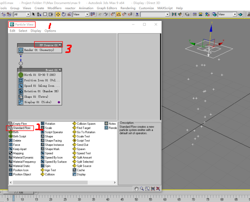This screenshot has width=250, height=202.
Task: Pick Age Test in depot
Action: pyautogui.click(x=48, y=170)
